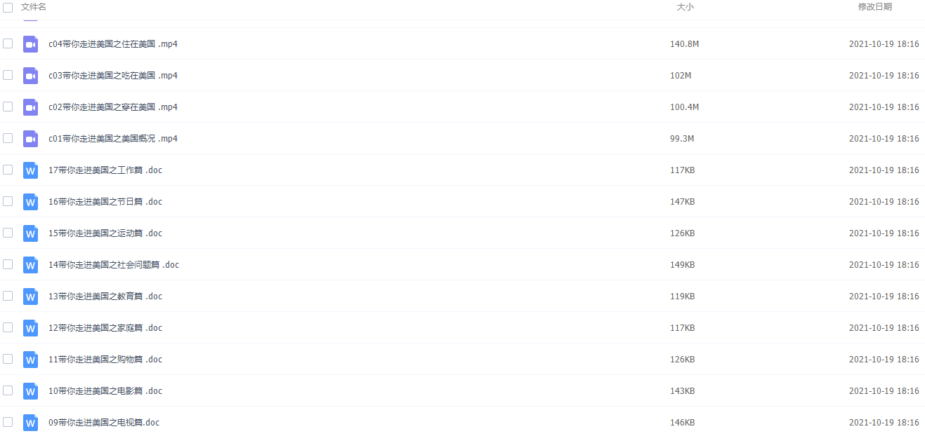Click the video icon for c03 file
Viewport: 925px width, 436px height.
[30, 76]
